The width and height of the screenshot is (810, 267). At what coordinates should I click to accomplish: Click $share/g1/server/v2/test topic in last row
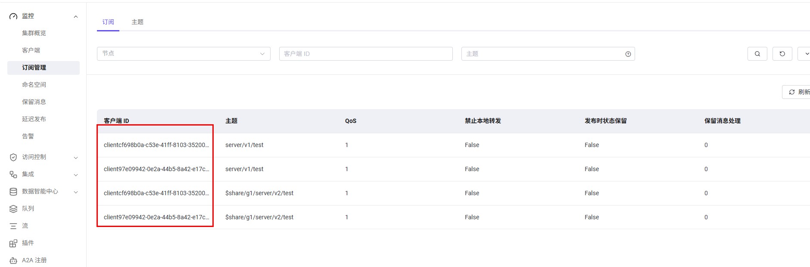point(259,217)
